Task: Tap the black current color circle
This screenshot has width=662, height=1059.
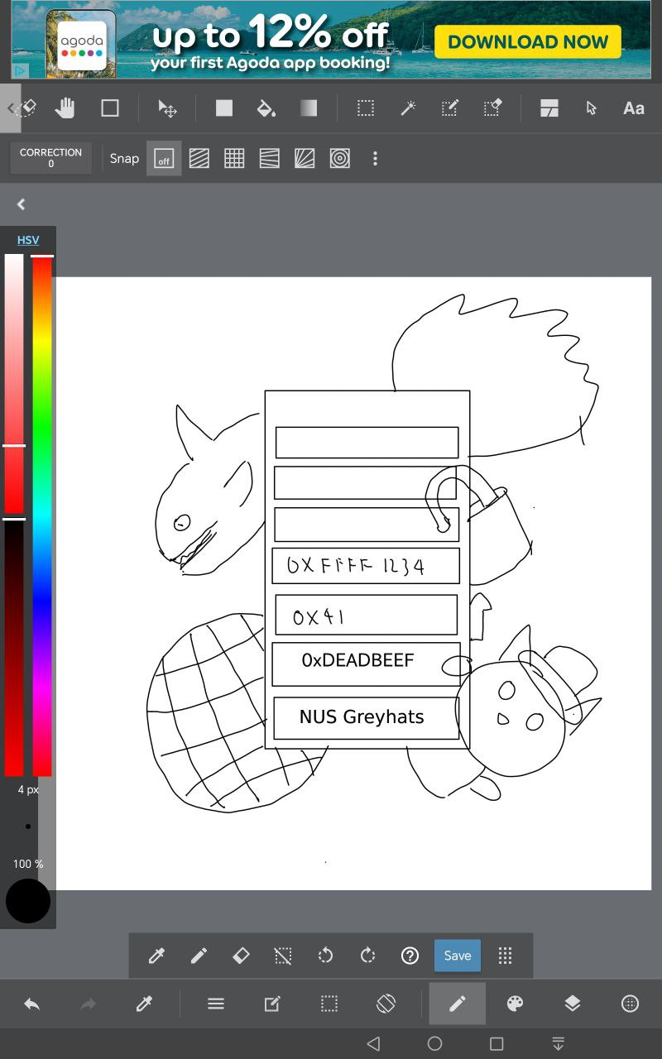Action: pos(28,901)
